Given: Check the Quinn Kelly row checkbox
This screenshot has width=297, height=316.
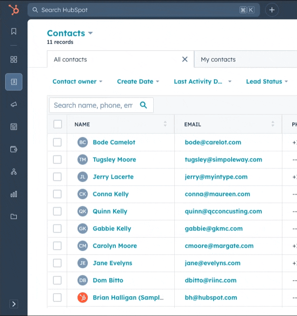Looking at the screenshot, I should [57, 211].
